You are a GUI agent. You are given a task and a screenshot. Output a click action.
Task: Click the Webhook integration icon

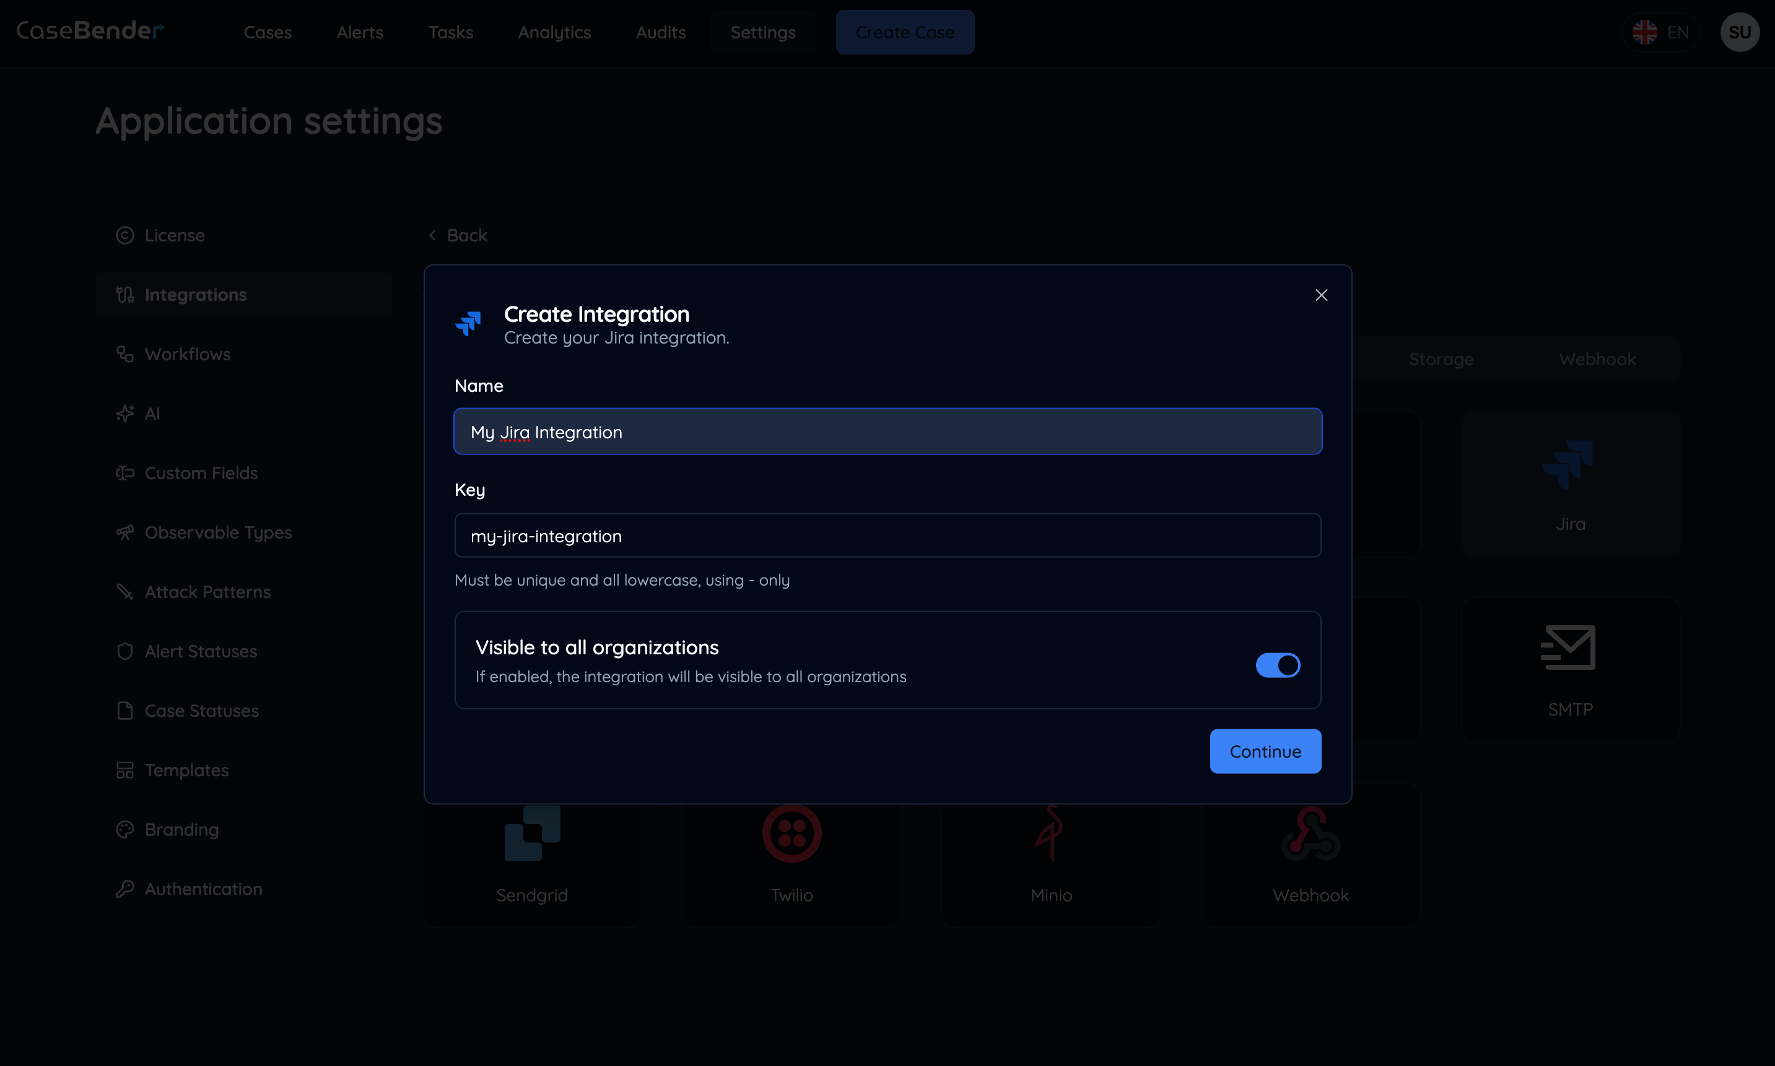coord(1310,833)
